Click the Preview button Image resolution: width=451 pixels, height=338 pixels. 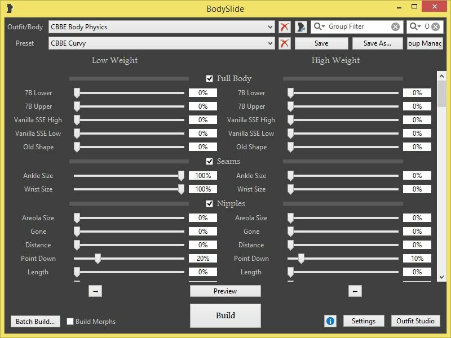[x=225, y=291]
